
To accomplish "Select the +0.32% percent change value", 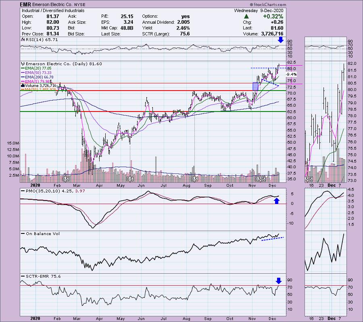I will [273, 17].
